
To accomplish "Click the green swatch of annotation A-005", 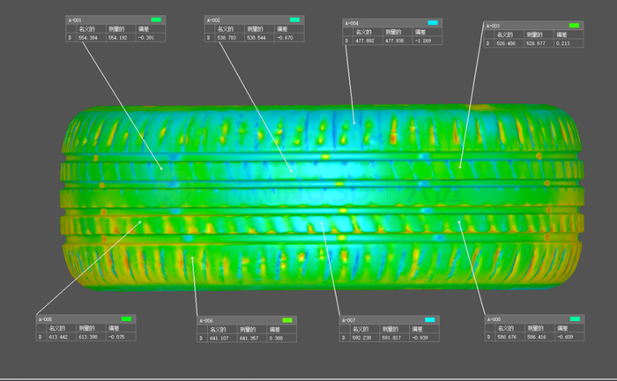I will click(126, 318).
